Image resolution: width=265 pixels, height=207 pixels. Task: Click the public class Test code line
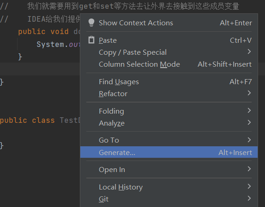coord(40,120)
